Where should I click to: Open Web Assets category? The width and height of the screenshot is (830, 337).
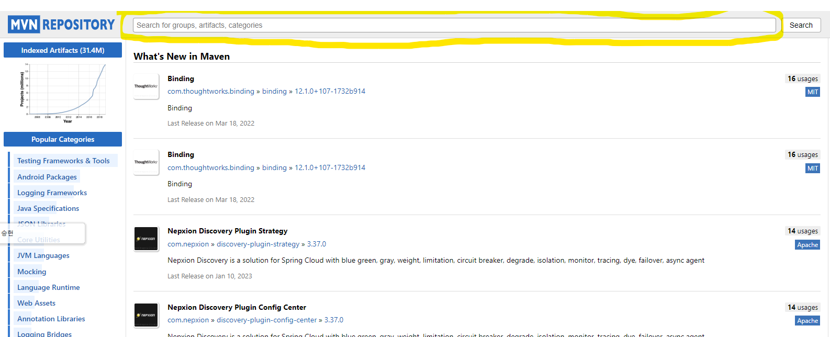(x=36, y=303)
